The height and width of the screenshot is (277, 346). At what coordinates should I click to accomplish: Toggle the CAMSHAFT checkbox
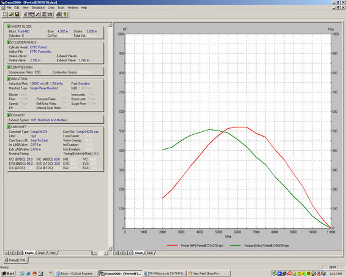(9, 127)
